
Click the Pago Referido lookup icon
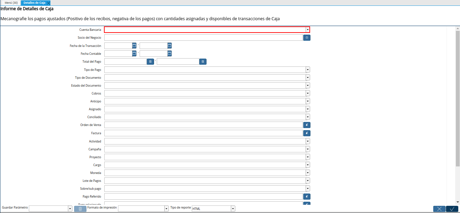coord(306,196)
